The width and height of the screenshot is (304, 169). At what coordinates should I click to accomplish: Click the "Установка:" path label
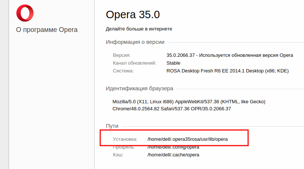(125, 139)
